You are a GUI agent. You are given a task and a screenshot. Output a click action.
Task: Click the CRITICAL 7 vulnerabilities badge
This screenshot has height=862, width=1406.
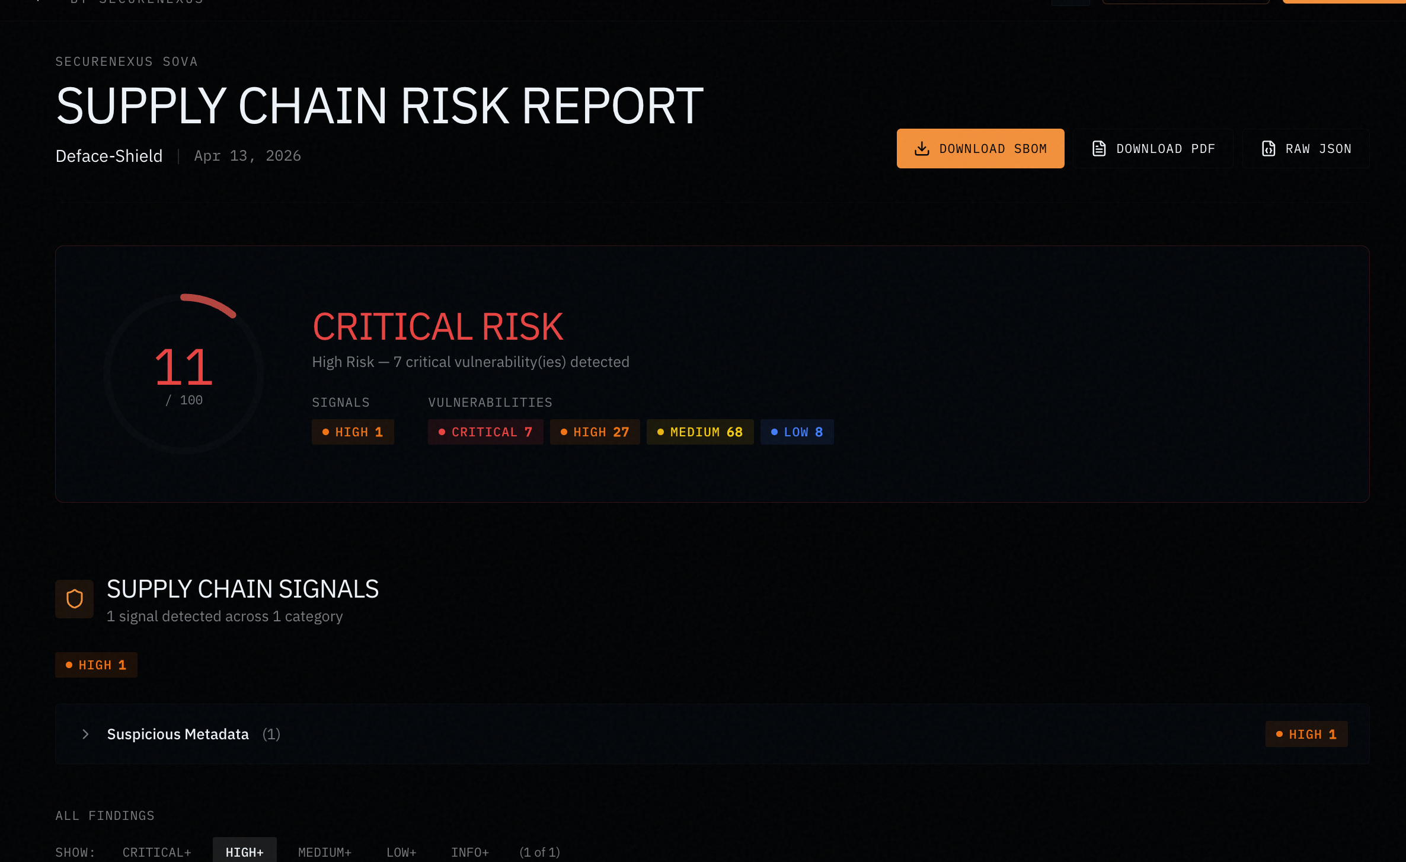point(485,432)
